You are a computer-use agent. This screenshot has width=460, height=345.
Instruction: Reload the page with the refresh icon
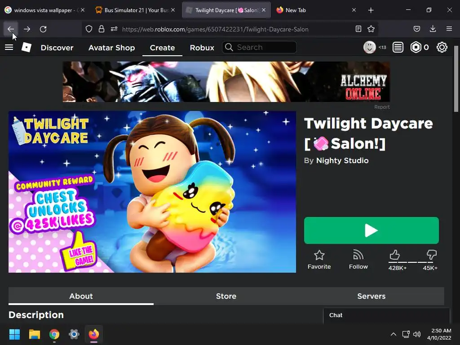click(43, 29)
